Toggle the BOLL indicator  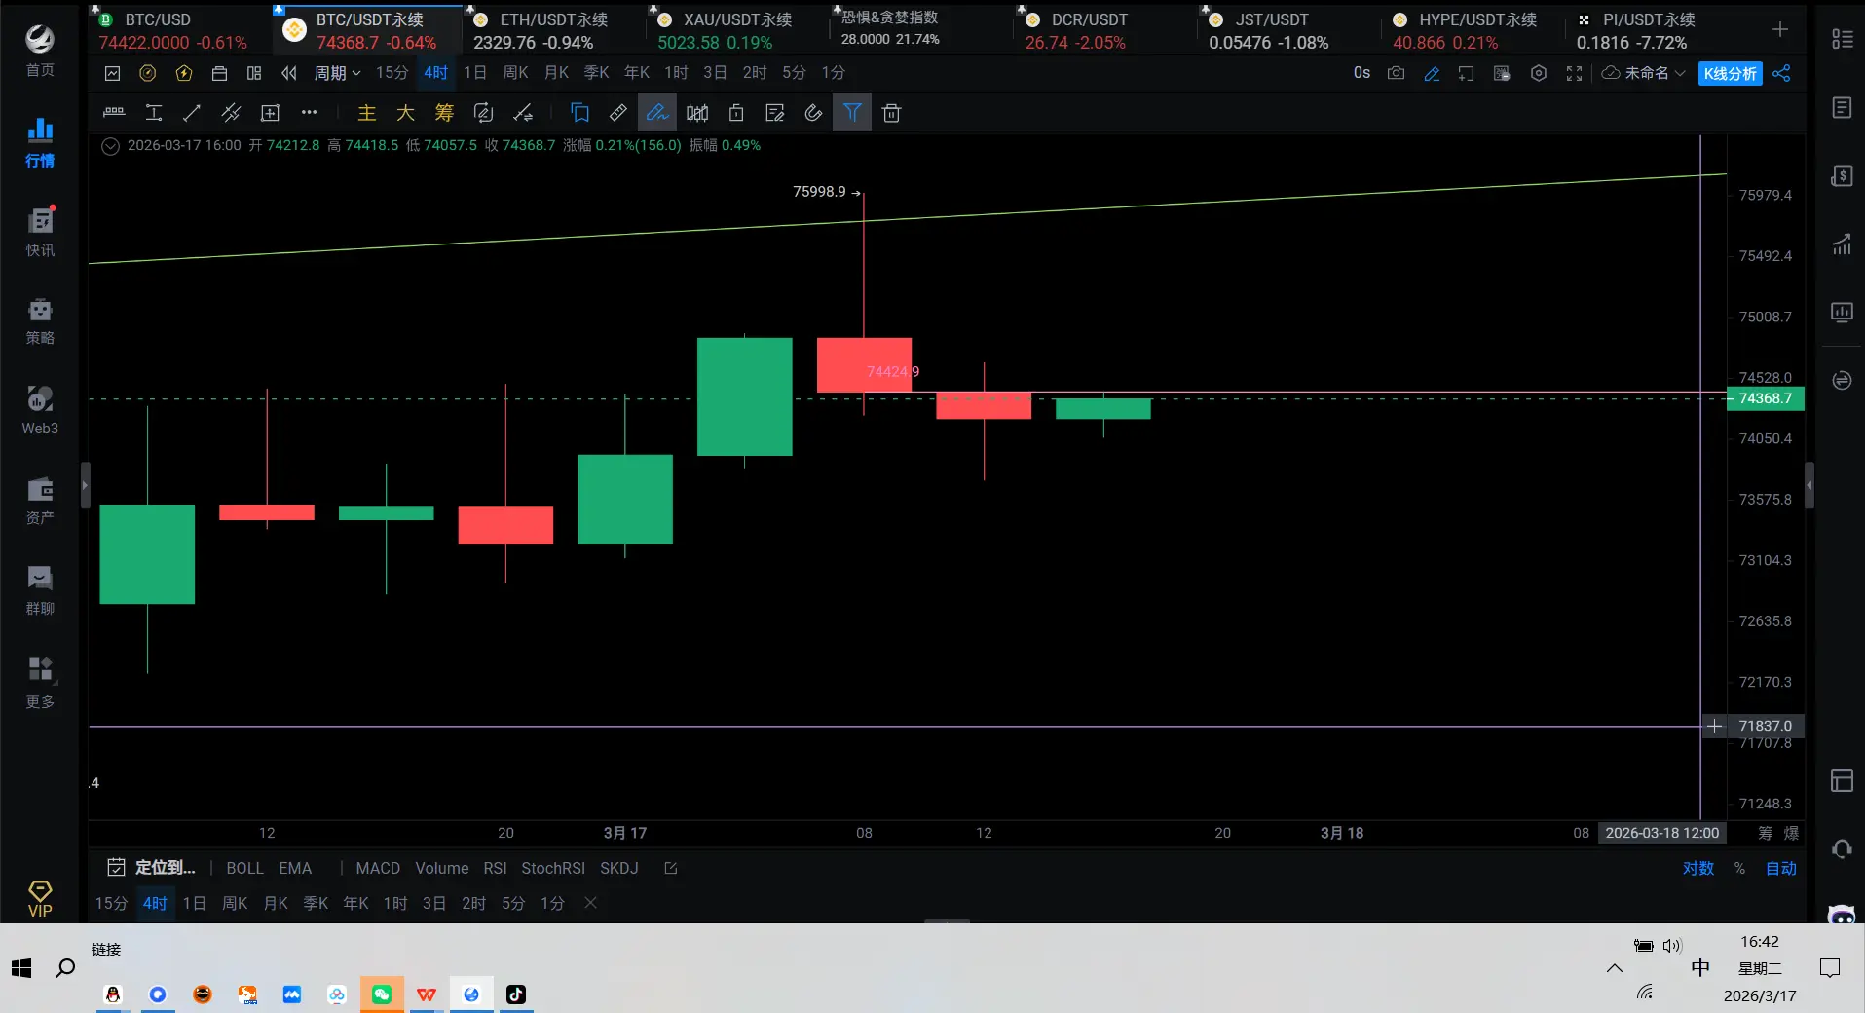click(244, 868)
